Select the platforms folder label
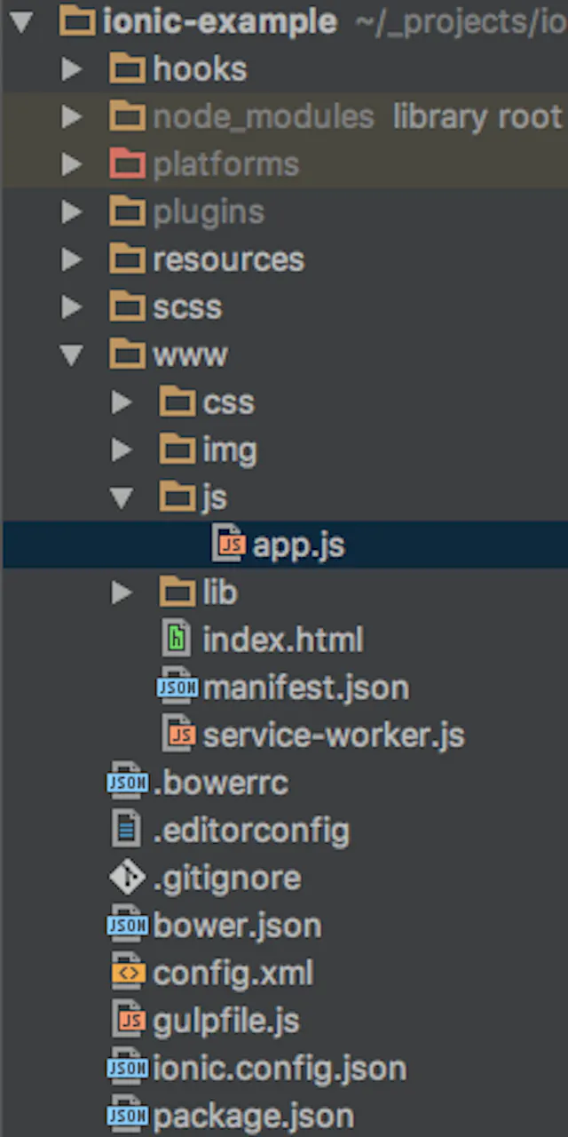Screen dimensions: 568x1137 click(x=226, y=165)
